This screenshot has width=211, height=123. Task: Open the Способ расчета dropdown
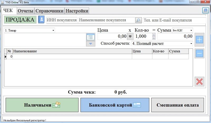tap(162, 44)
